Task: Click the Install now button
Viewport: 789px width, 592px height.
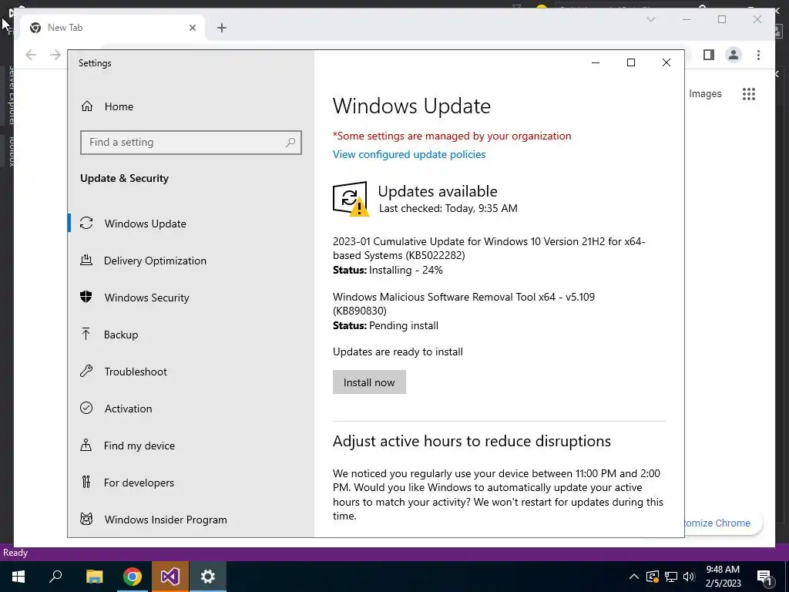Action: point(369,382)
